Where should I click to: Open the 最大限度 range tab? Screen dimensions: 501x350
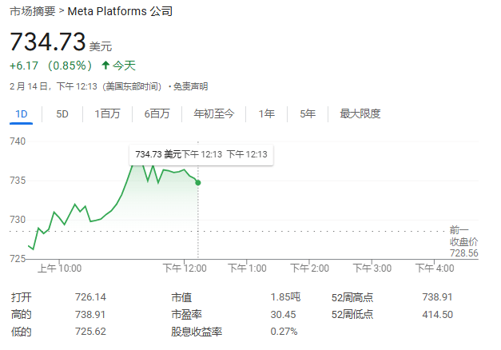pyautogui.click(x=360, y=113)
